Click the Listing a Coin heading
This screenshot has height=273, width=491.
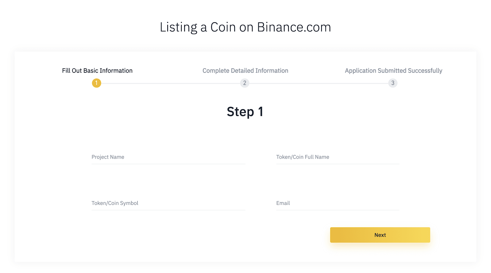(245, 27)
